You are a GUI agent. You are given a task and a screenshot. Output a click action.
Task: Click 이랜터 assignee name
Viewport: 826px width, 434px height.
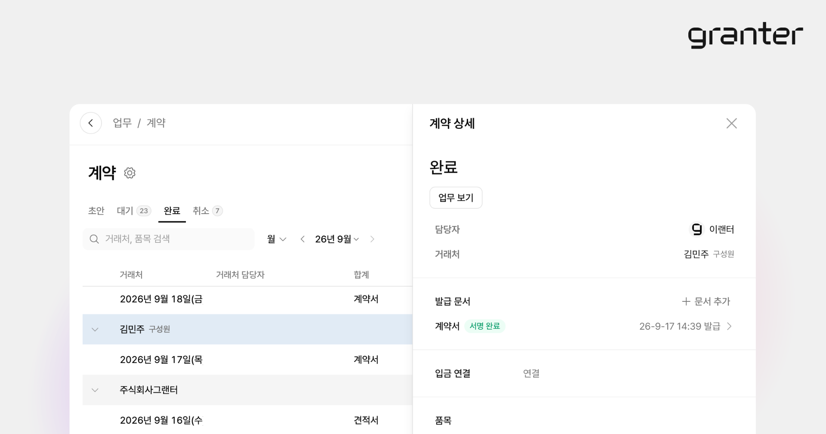[x=721, y=229]
